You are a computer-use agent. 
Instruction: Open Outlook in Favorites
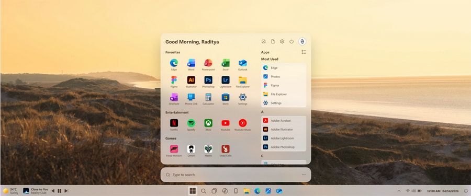(242, 64)
